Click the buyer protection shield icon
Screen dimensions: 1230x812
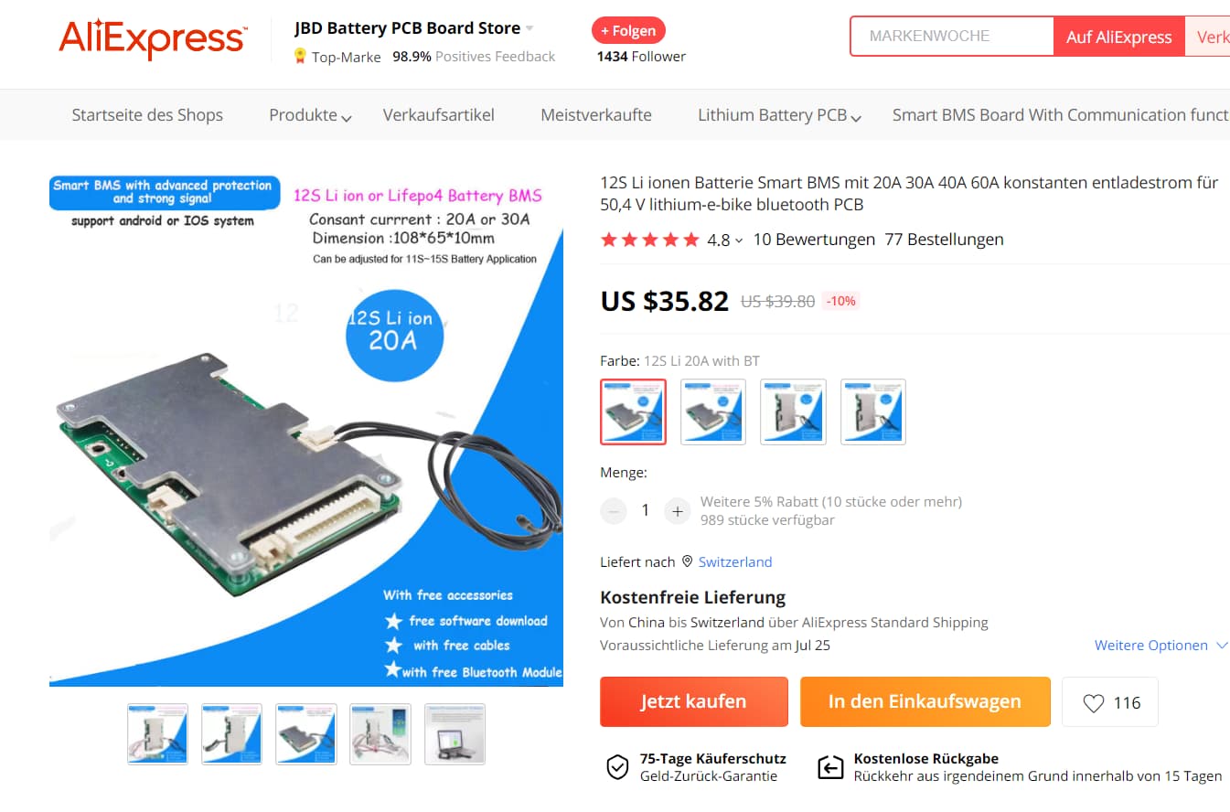(x=617, y=766)
